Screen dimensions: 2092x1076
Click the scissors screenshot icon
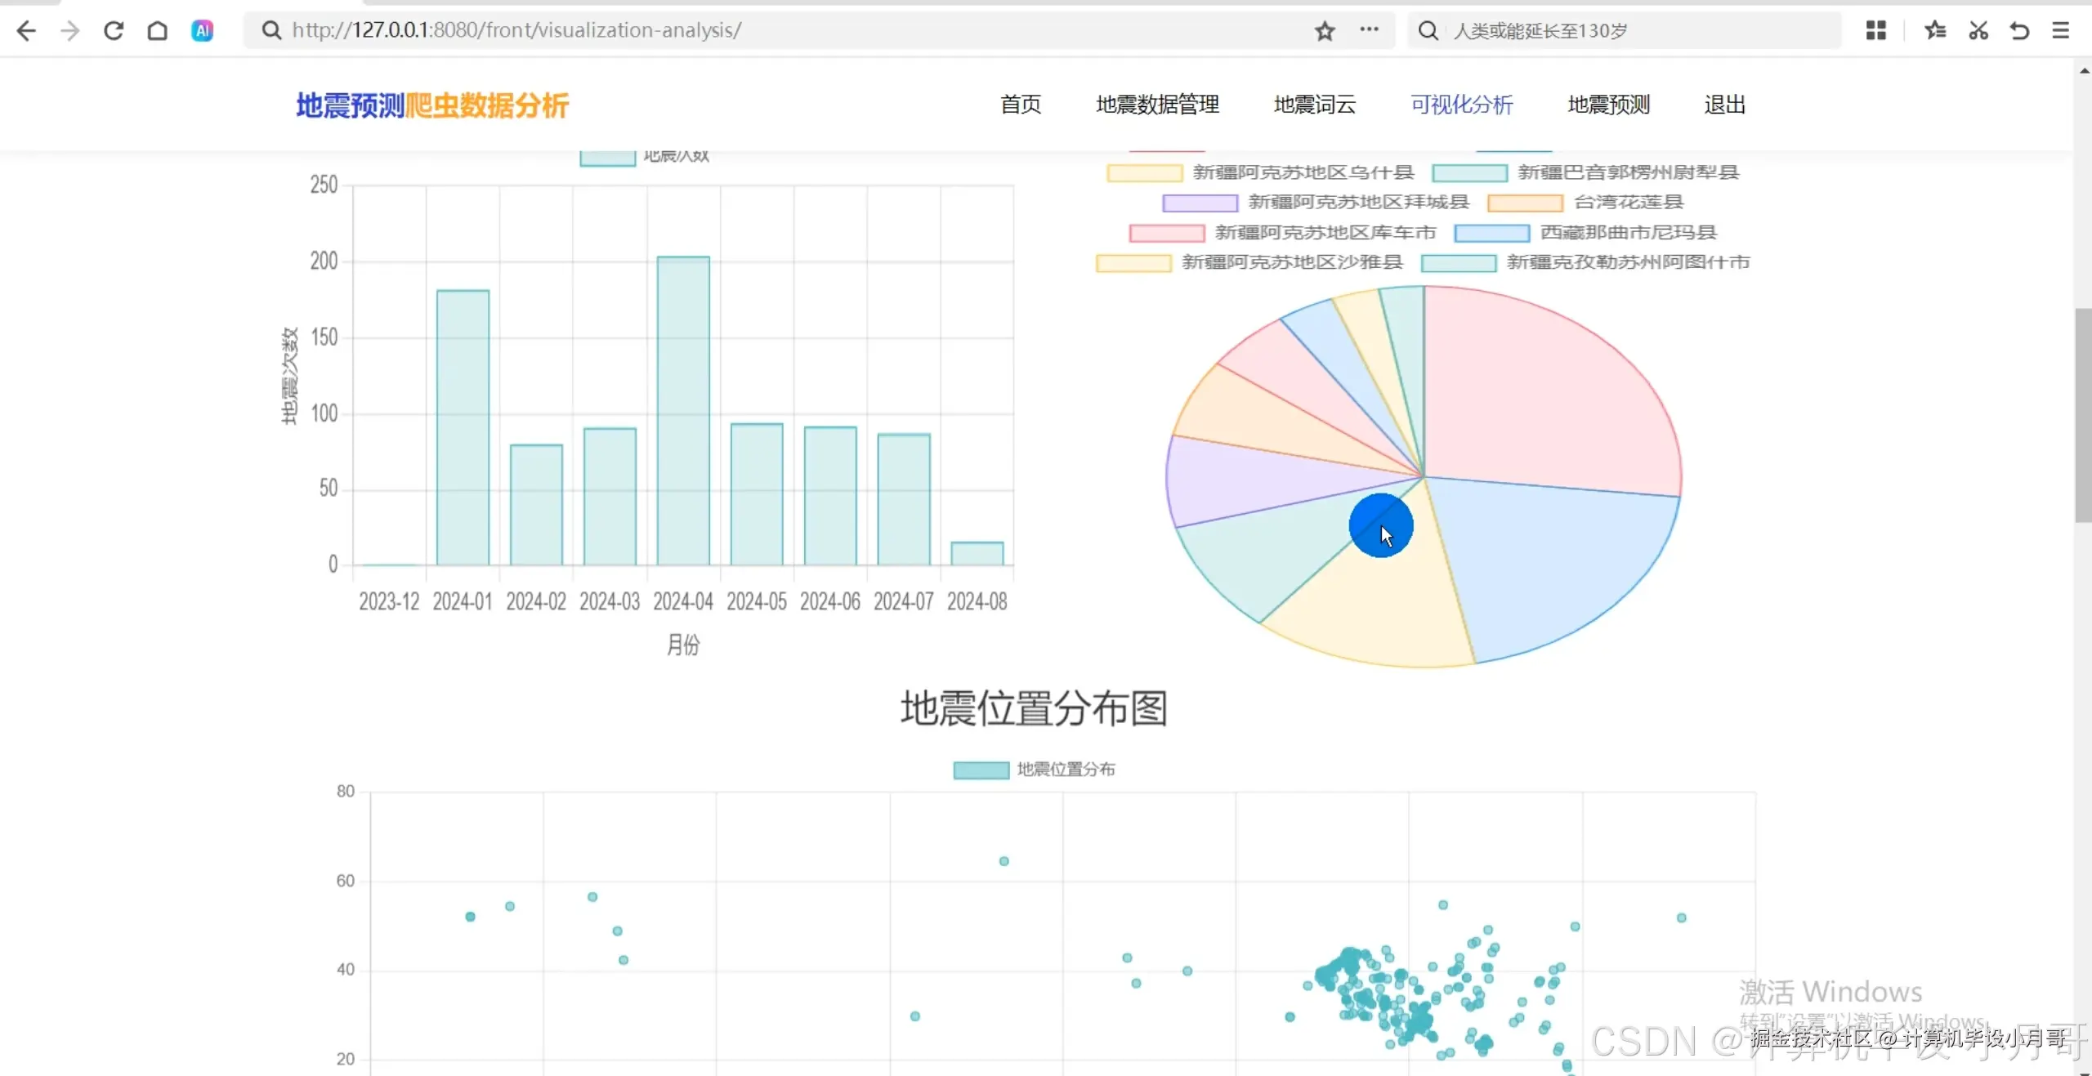pos(1978,31)
